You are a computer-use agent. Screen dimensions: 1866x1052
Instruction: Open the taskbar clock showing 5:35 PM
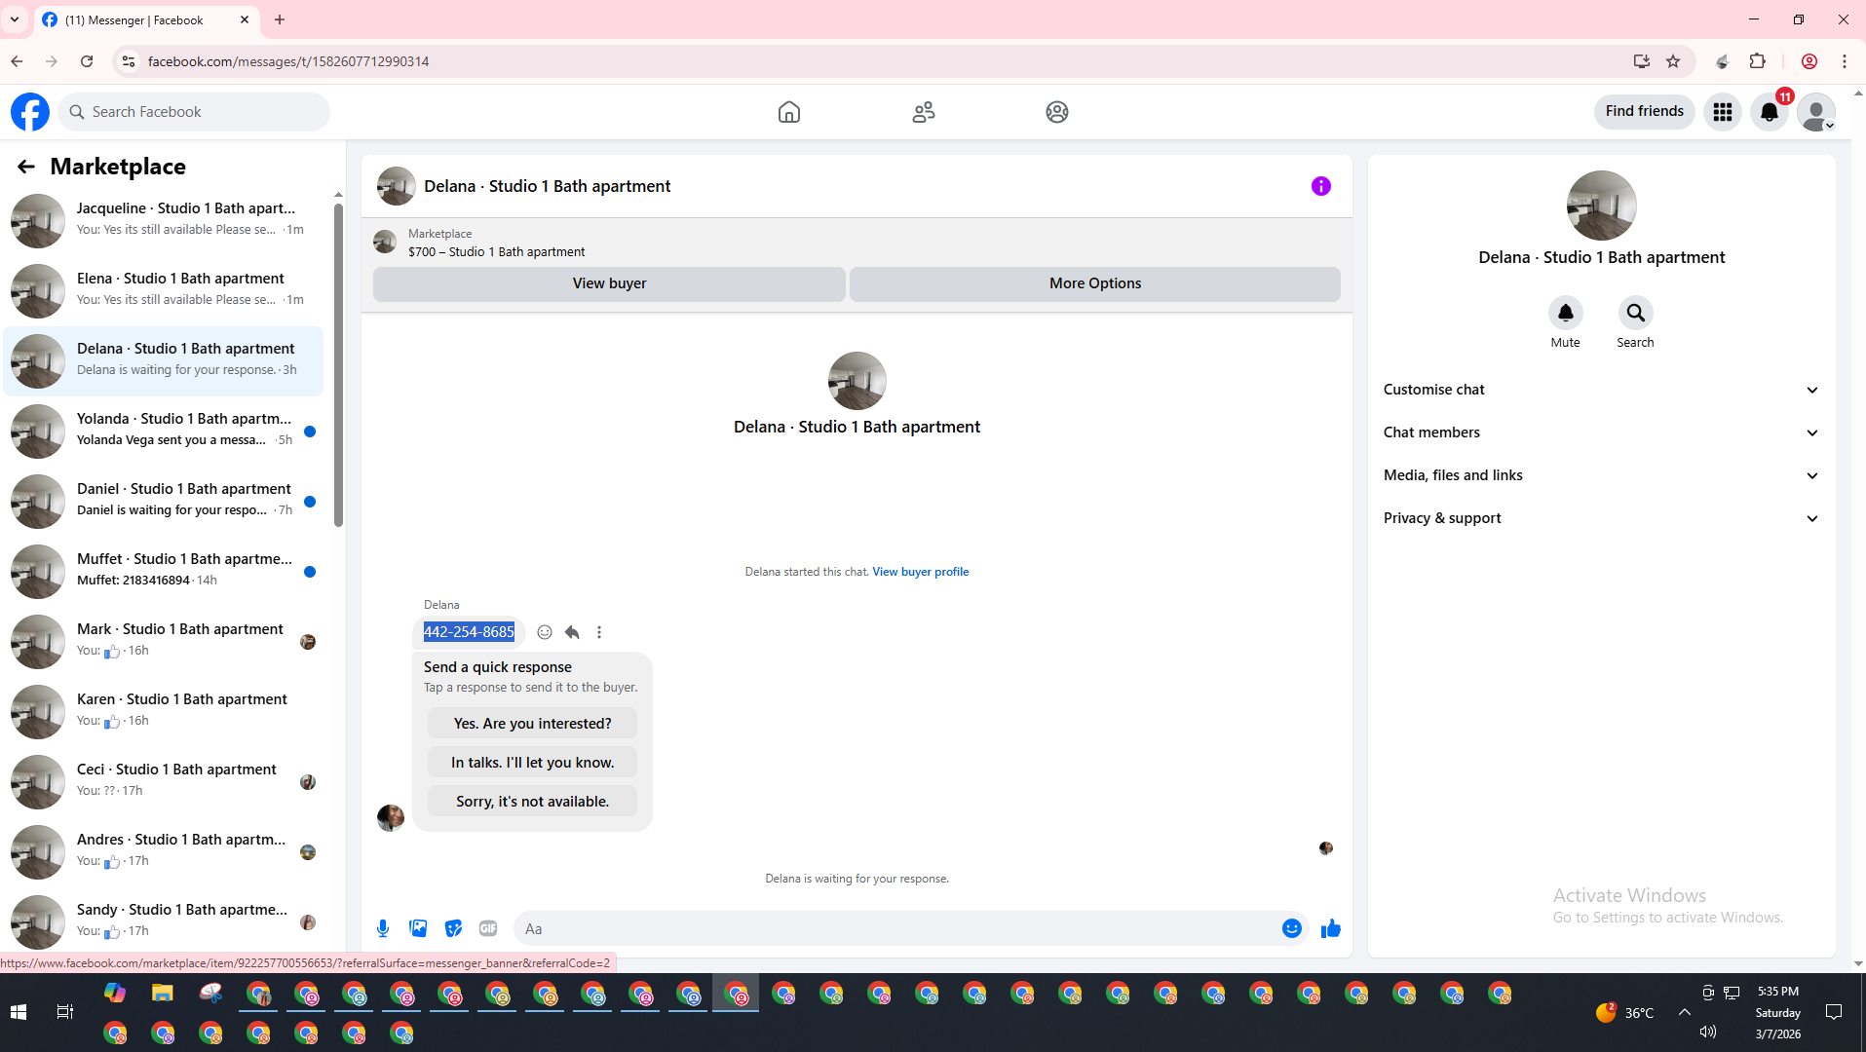pyautogui.click(x=1778, y=1013)
